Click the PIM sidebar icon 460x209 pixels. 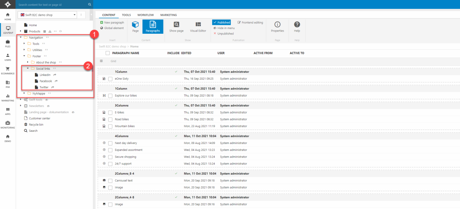click(x=8, y=84)
